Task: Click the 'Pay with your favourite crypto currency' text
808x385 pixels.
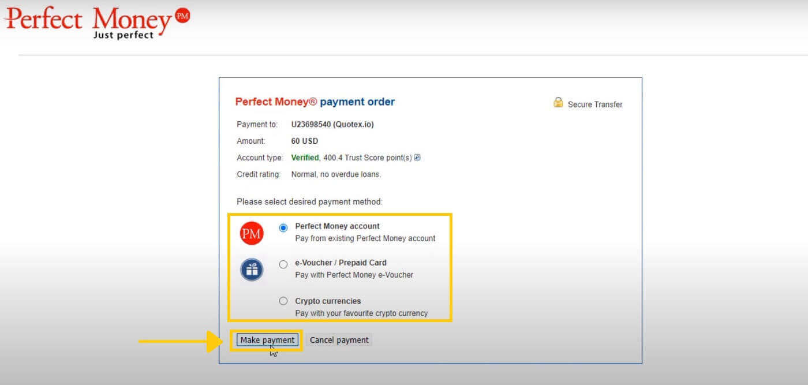Action: (361, 313)
